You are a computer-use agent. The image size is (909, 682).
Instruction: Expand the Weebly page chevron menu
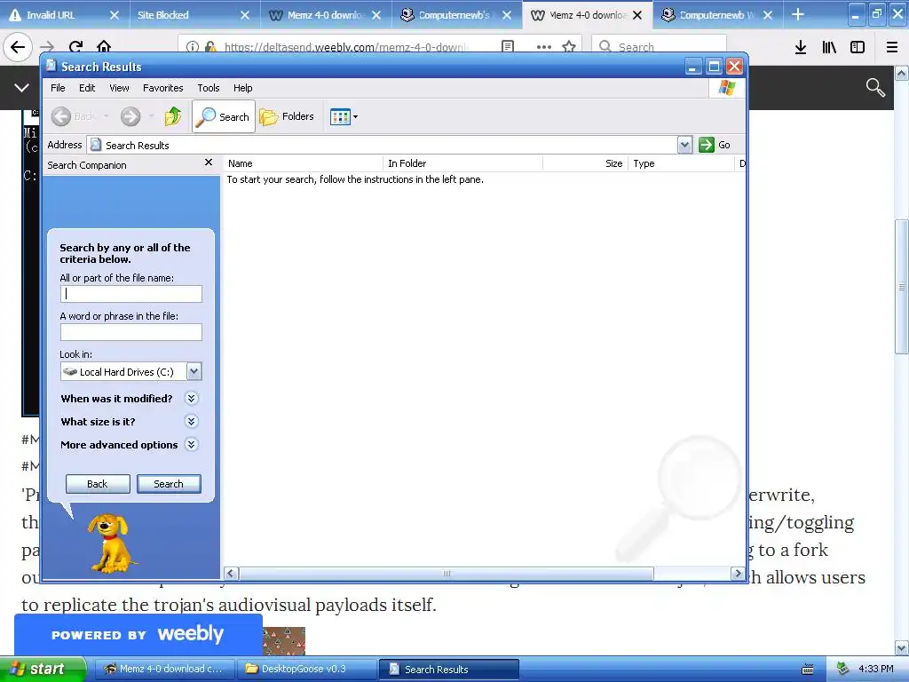click(21, 88)
